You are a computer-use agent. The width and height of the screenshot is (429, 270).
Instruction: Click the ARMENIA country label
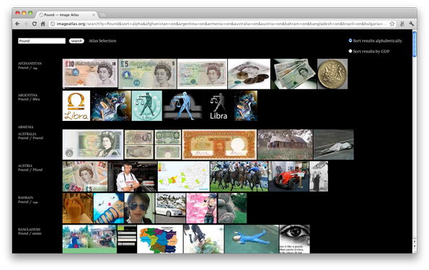[x=26, y=127]
